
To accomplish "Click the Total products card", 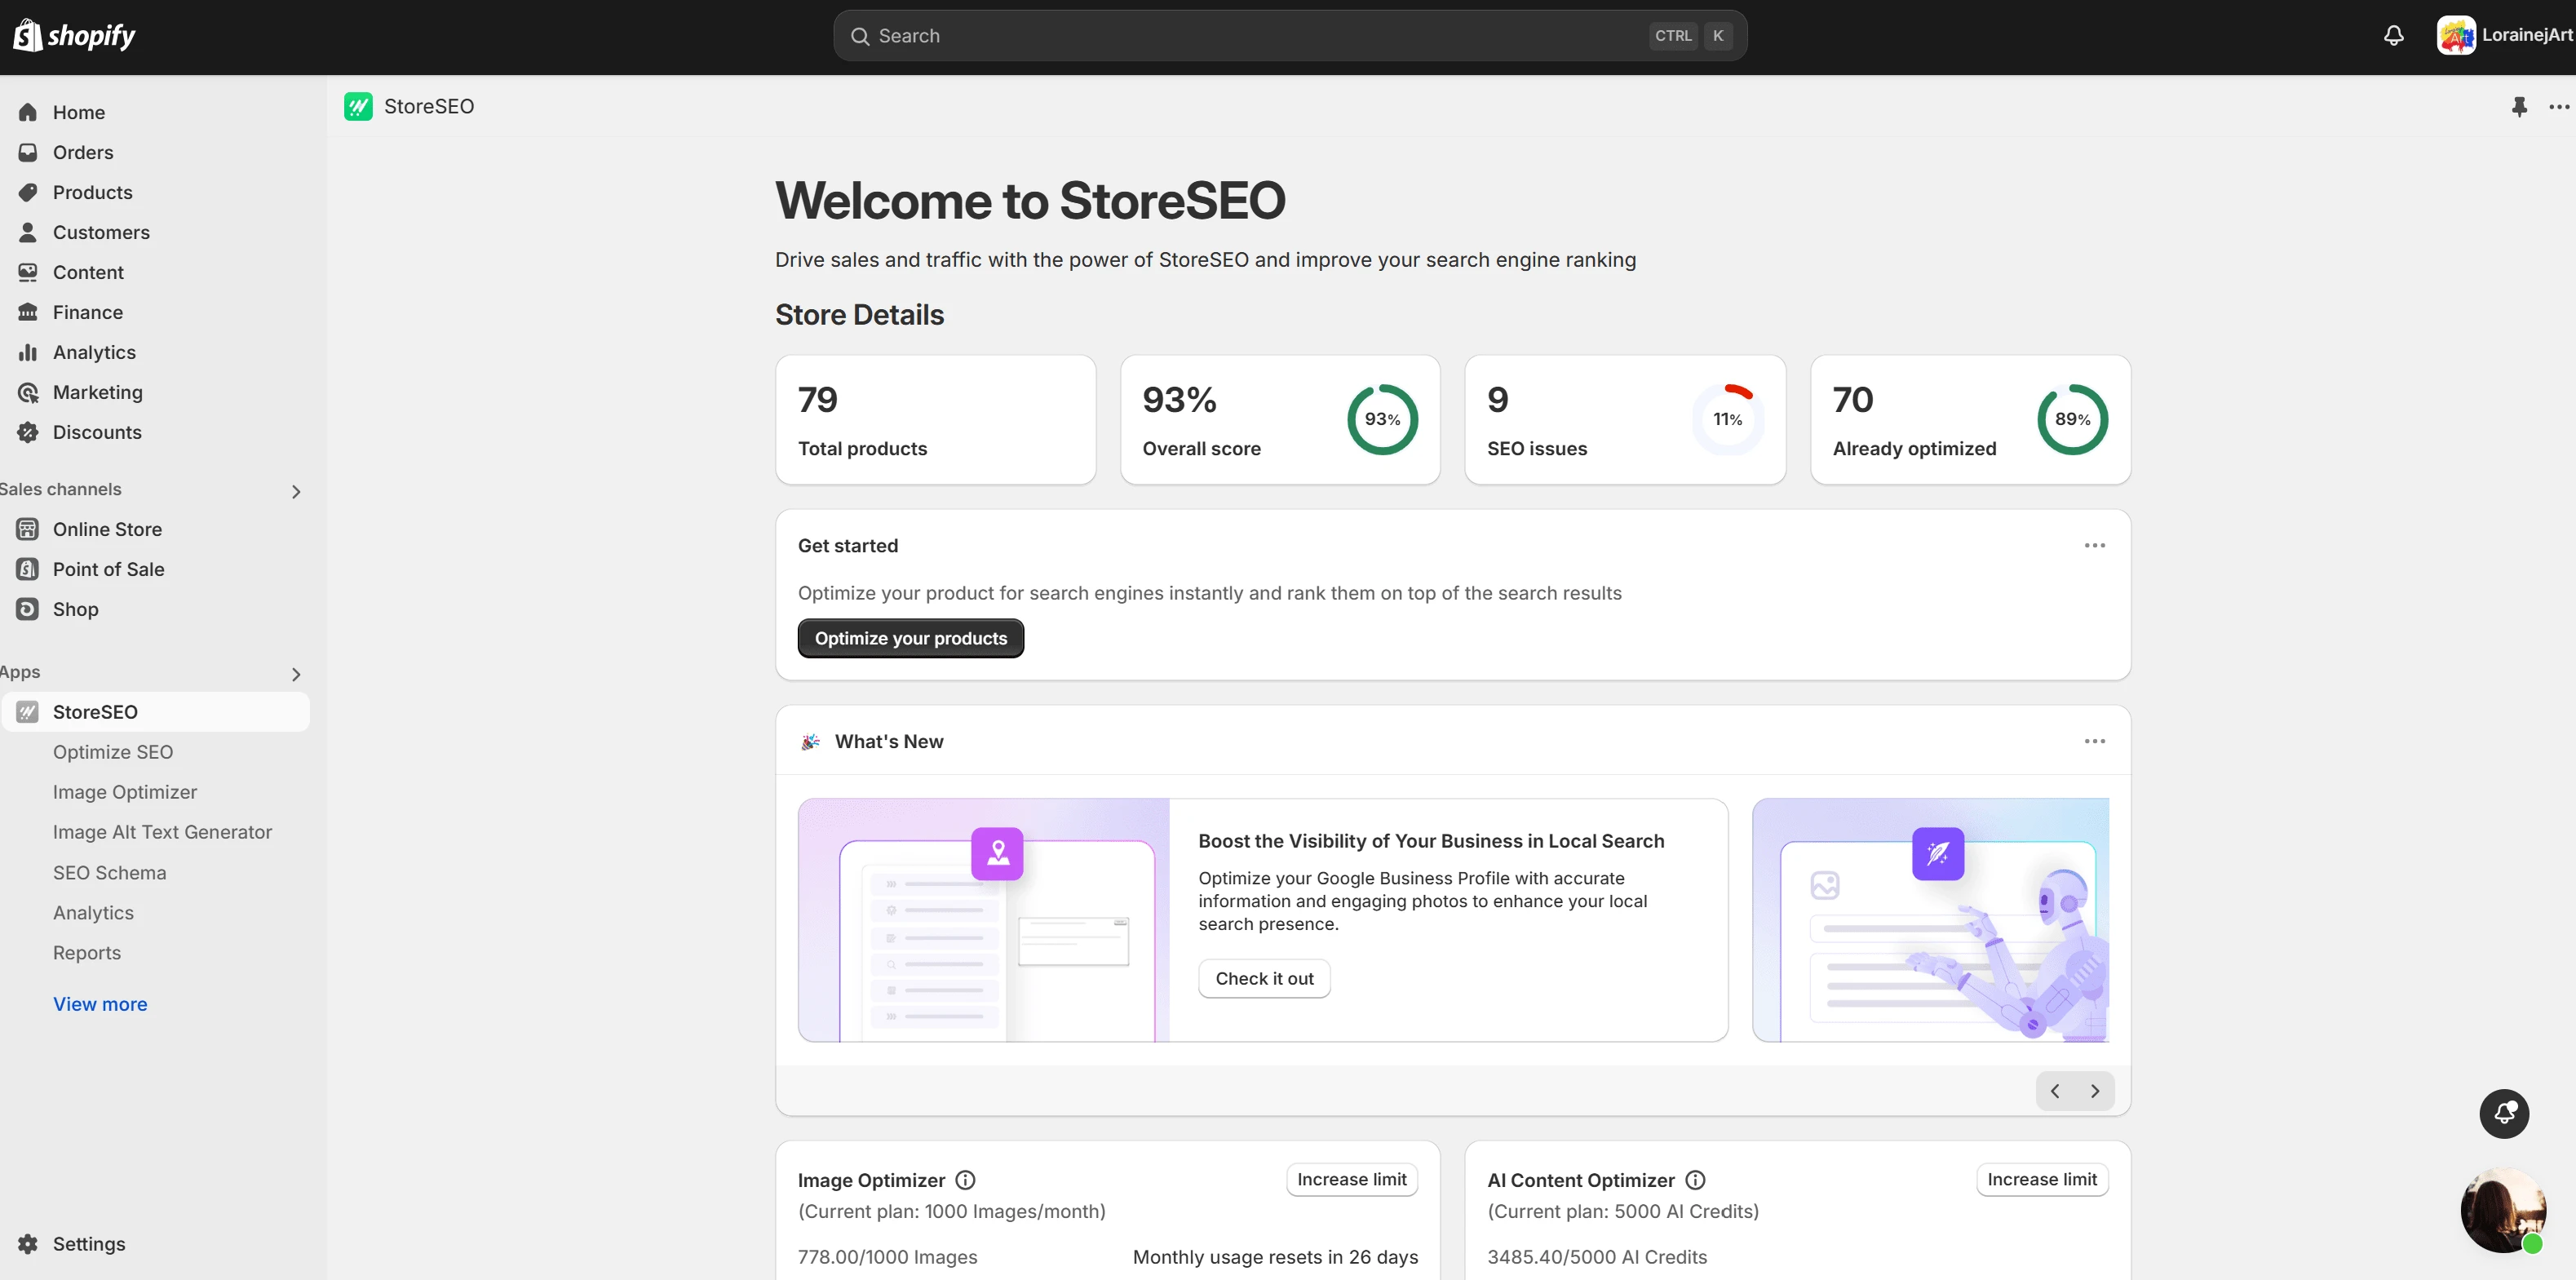I will click(935, 420).
